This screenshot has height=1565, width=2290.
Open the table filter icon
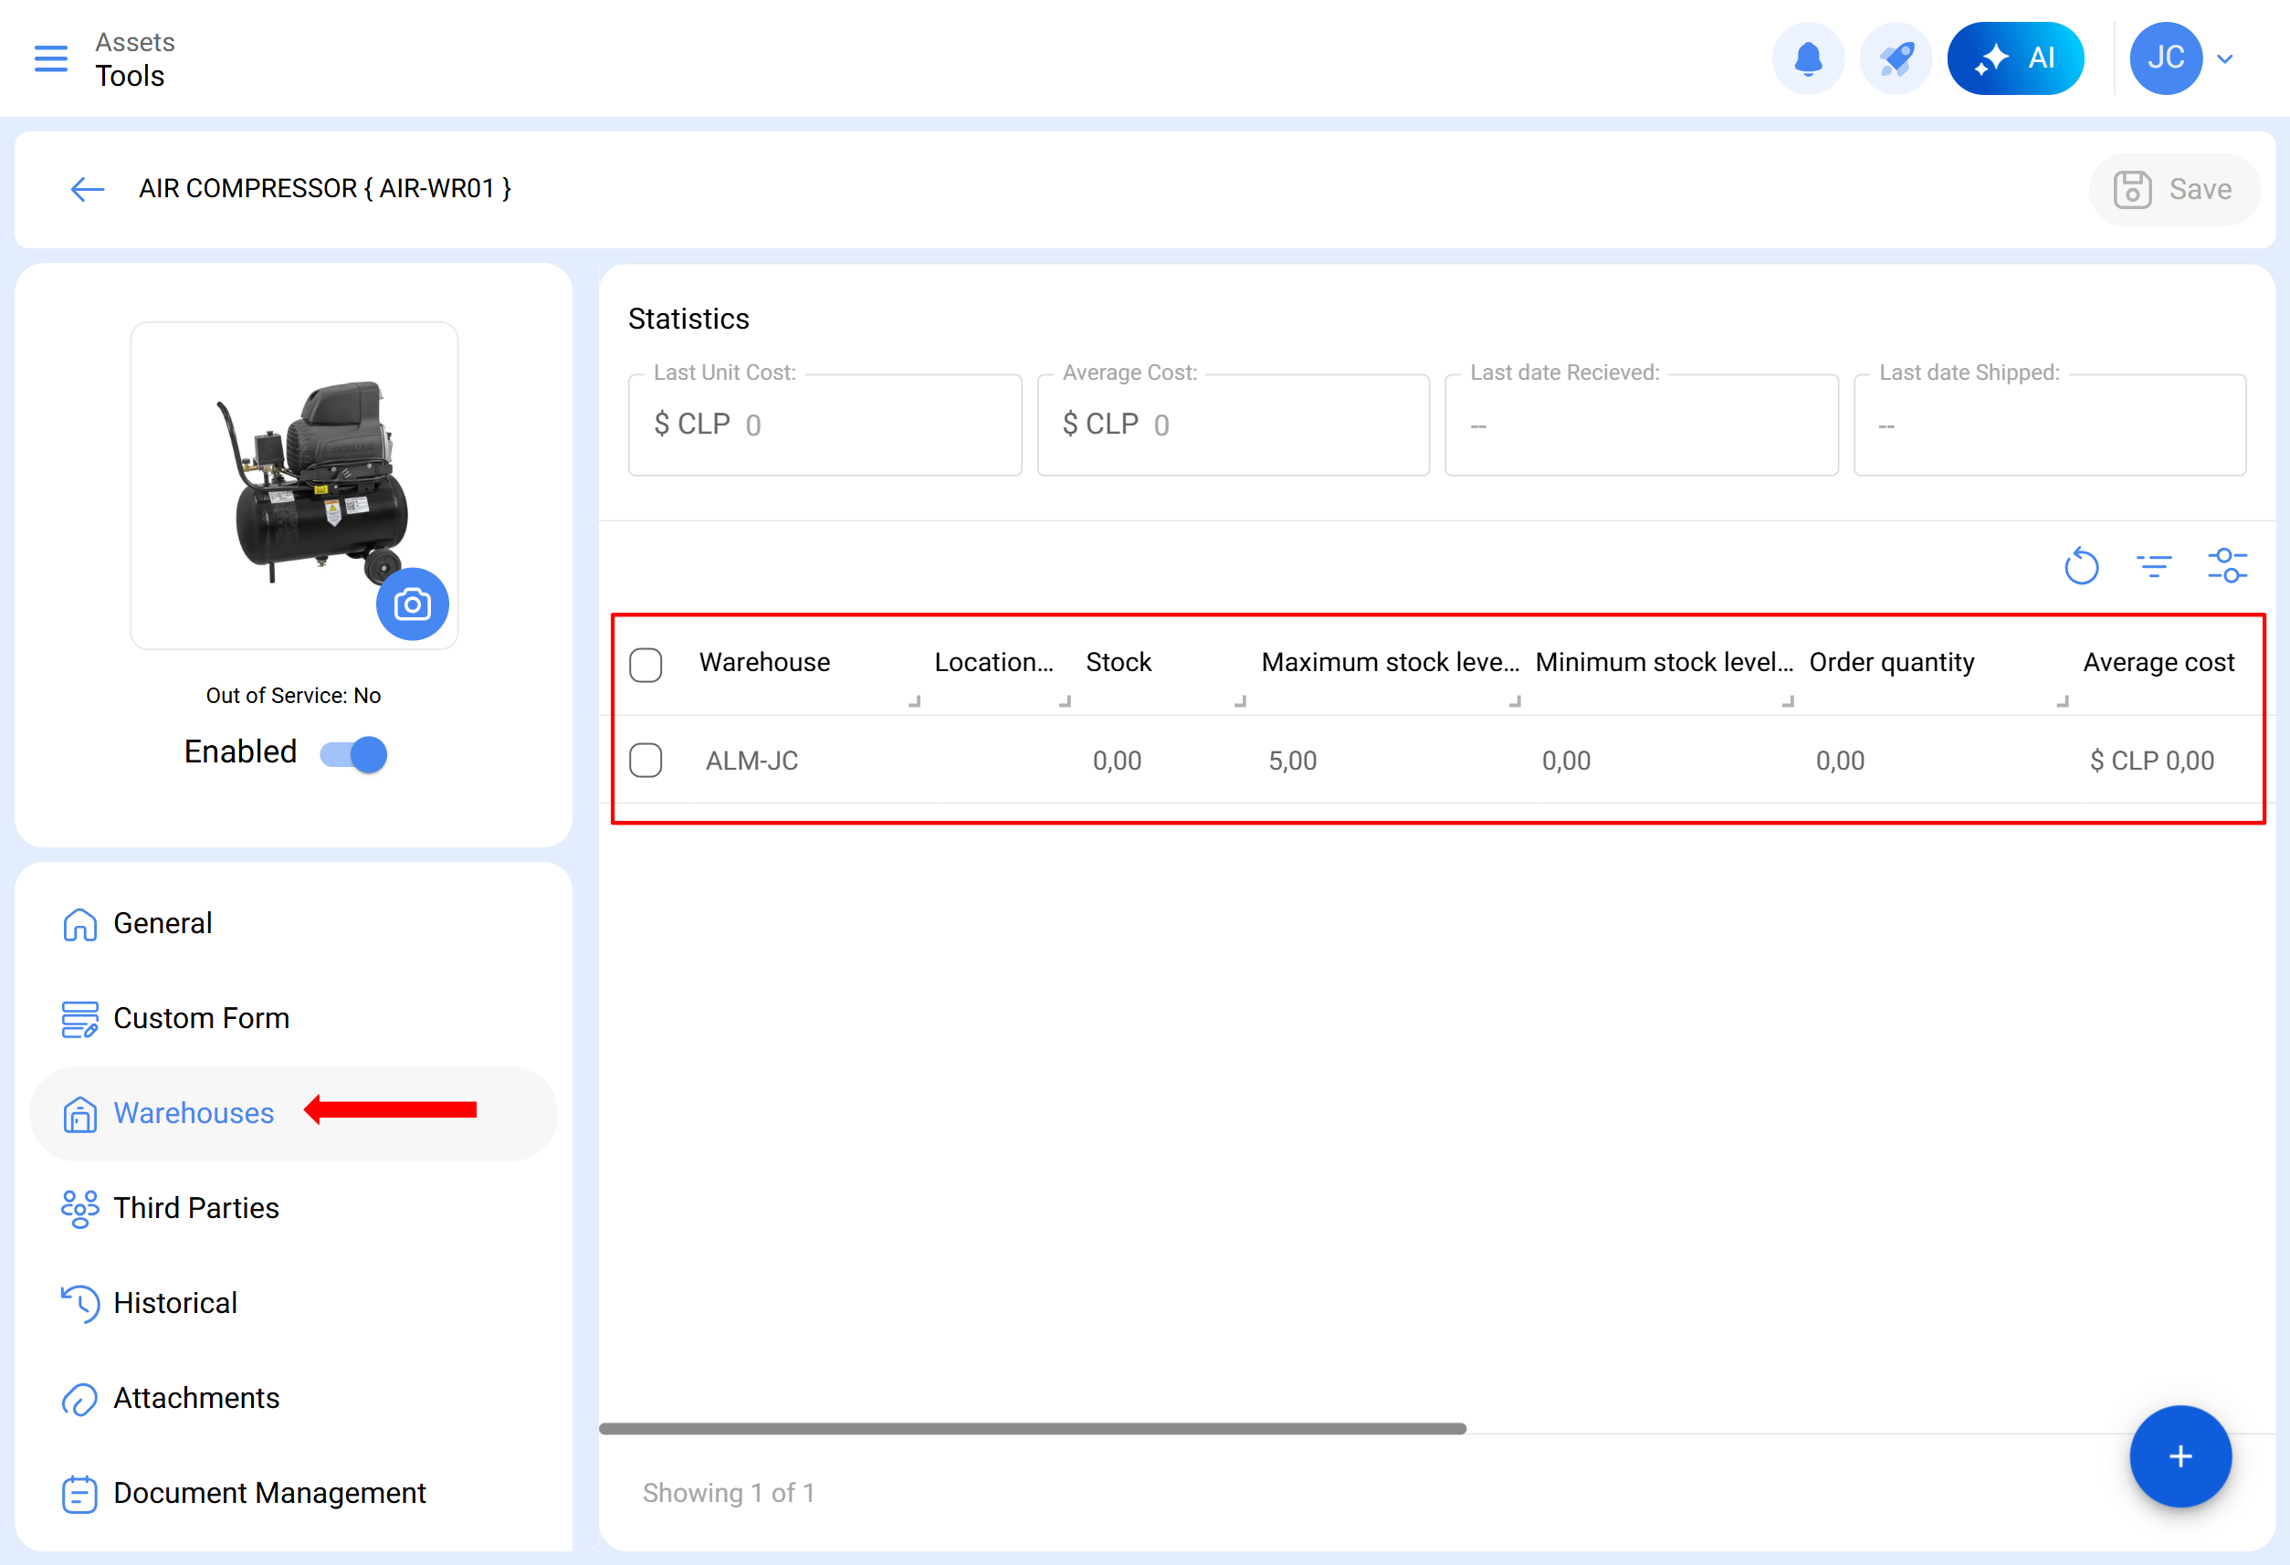coord(2153,566)
